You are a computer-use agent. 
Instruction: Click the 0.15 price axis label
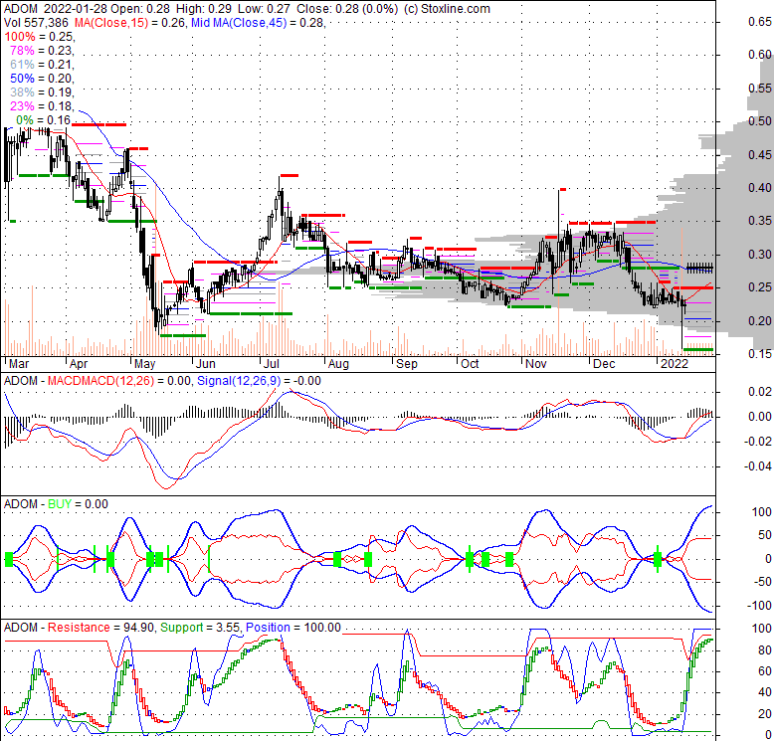click(x=760, y=354)
